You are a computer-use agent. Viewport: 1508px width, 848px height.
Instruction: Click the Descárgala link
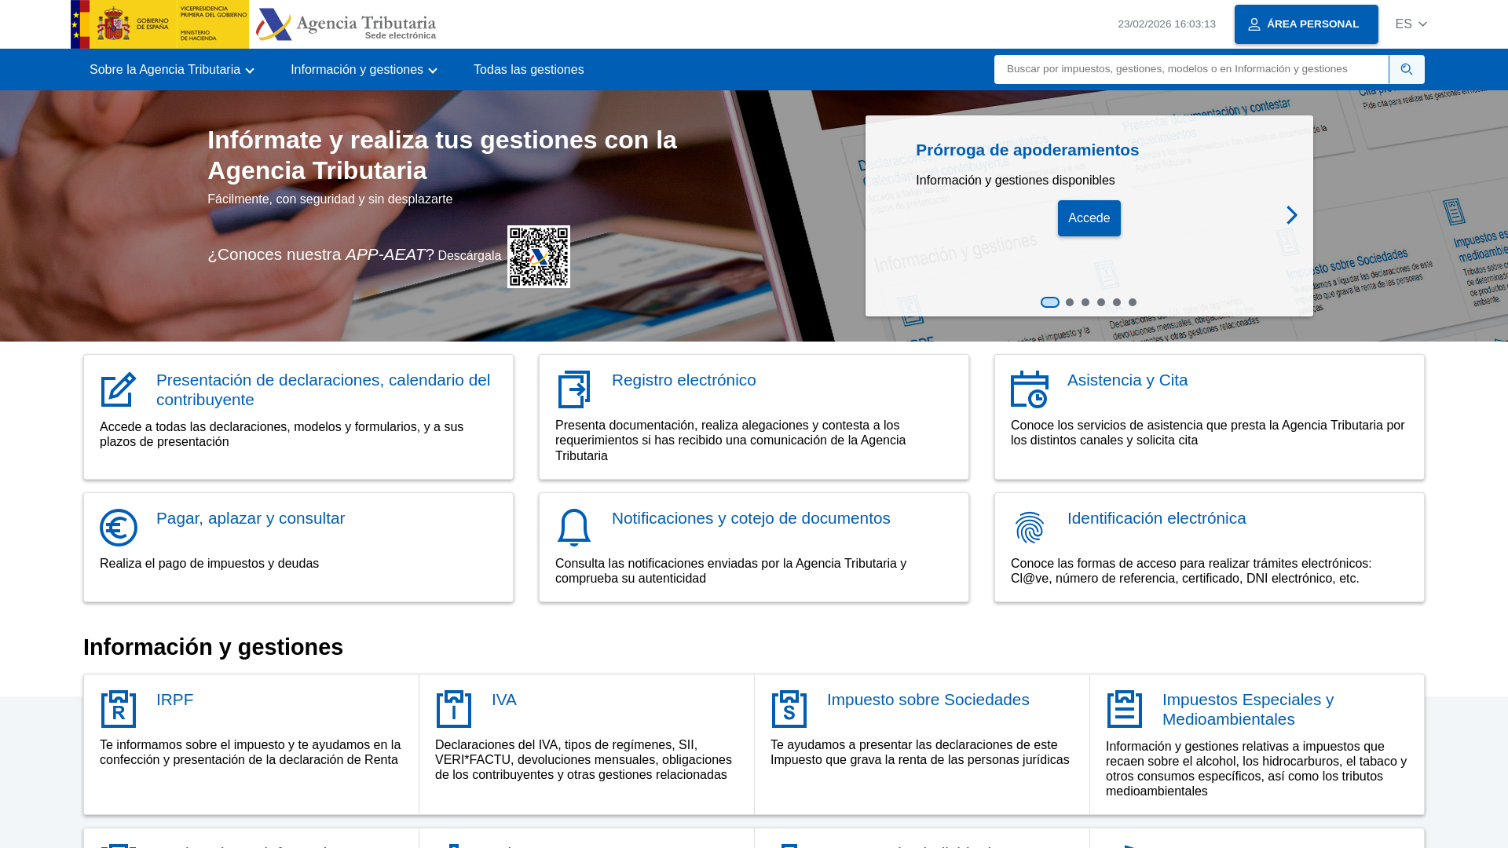pyautogui.click(x=470, y=256)
